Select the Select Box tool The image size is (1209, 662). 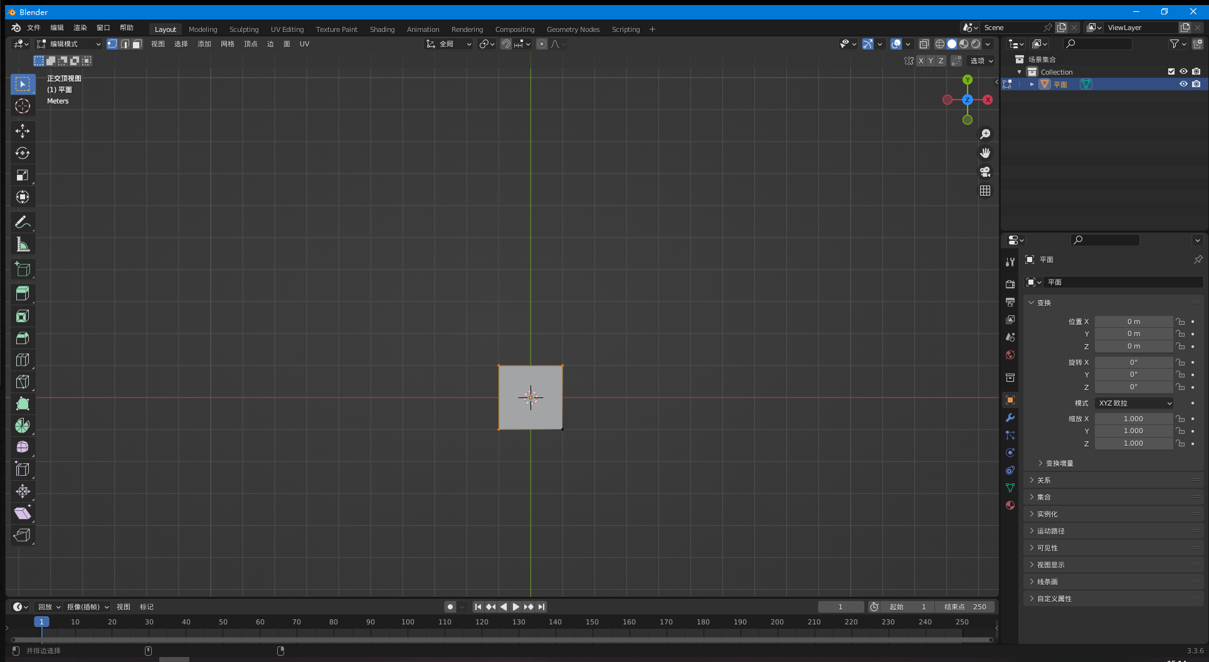tap(23, 84)
